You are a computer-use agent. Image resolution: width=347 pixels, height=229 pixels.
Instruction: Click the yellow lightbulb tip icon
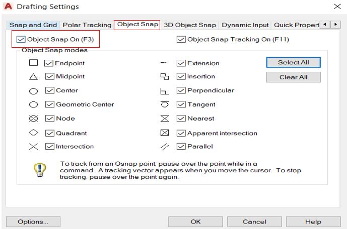40,170
